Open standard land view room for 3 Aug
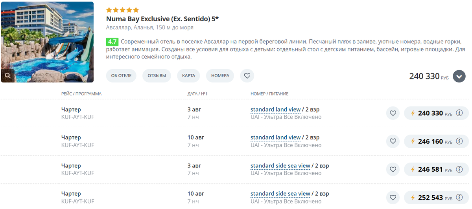Image resolution: width=472 pixels, height=209 pixels. (275, 110)
